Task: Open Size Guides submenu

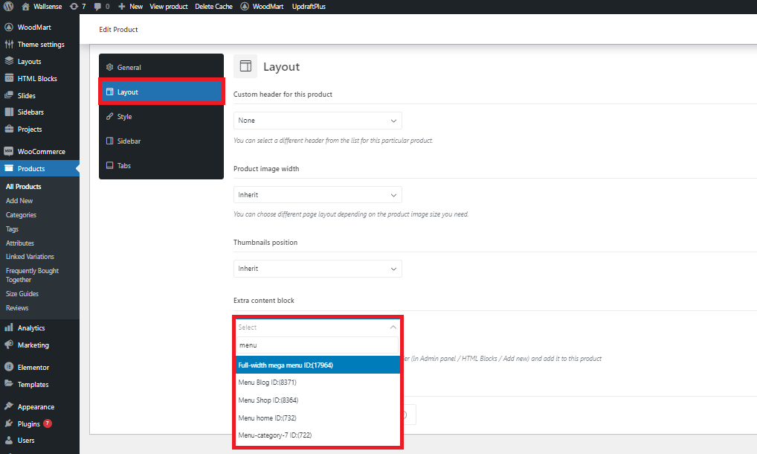Action: 22,294
